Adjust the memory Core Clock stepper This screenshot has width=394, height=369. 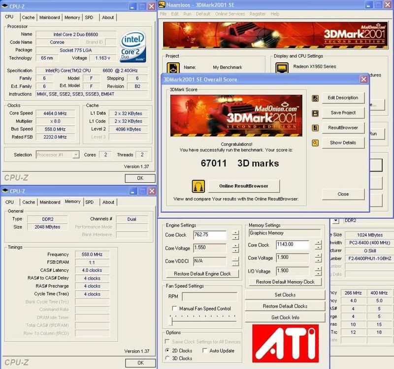click(x=318, y=245)
